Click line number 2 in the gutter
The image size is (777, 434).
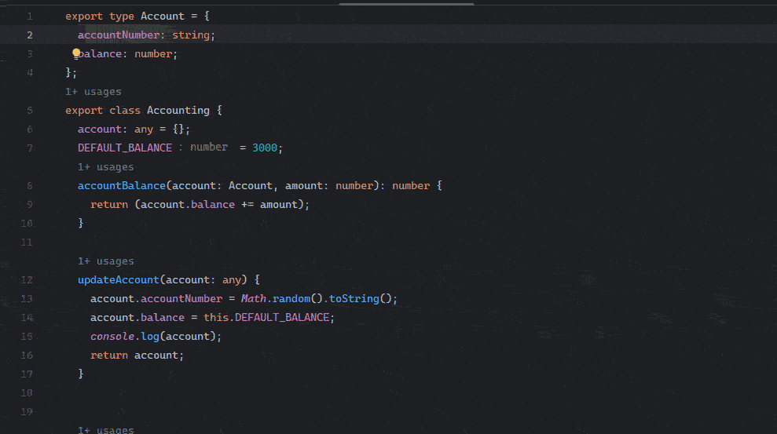(x=30, y=35)
